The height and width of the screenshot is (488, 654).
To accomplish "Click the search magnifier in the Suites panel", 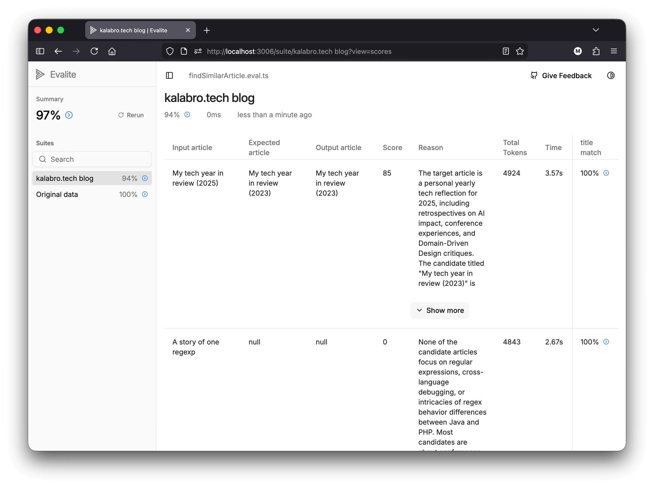I will pyautogui.click(x=43, y=159).
